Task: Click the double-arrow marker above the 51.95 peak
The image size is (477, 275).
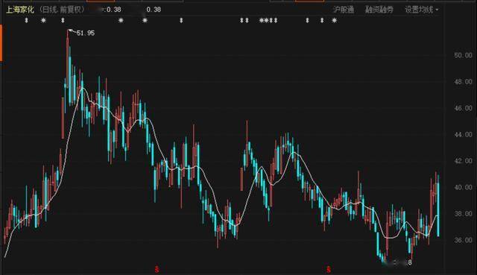Action: click(63, 20)
